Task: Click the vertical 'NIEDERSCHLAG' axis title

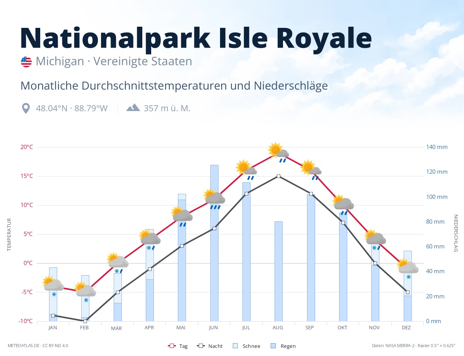Action: point(455,233)
